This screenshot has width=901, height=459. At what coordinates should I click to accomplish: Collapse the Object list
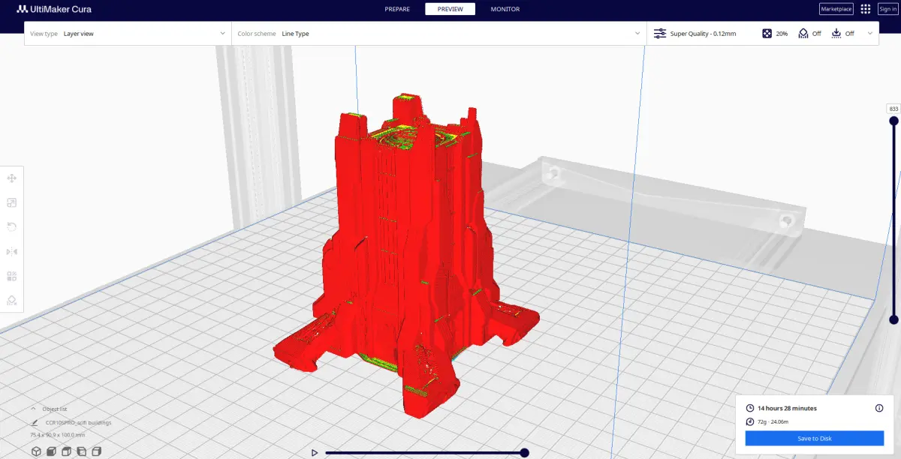pos(33,409)
